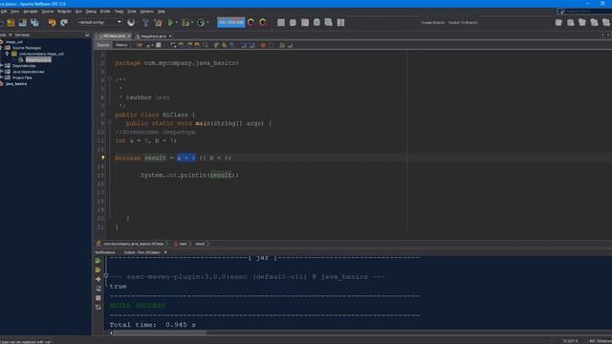The image size is (612, 344).
Task: Click the Redo arrow icon
Action: (64, 23)
